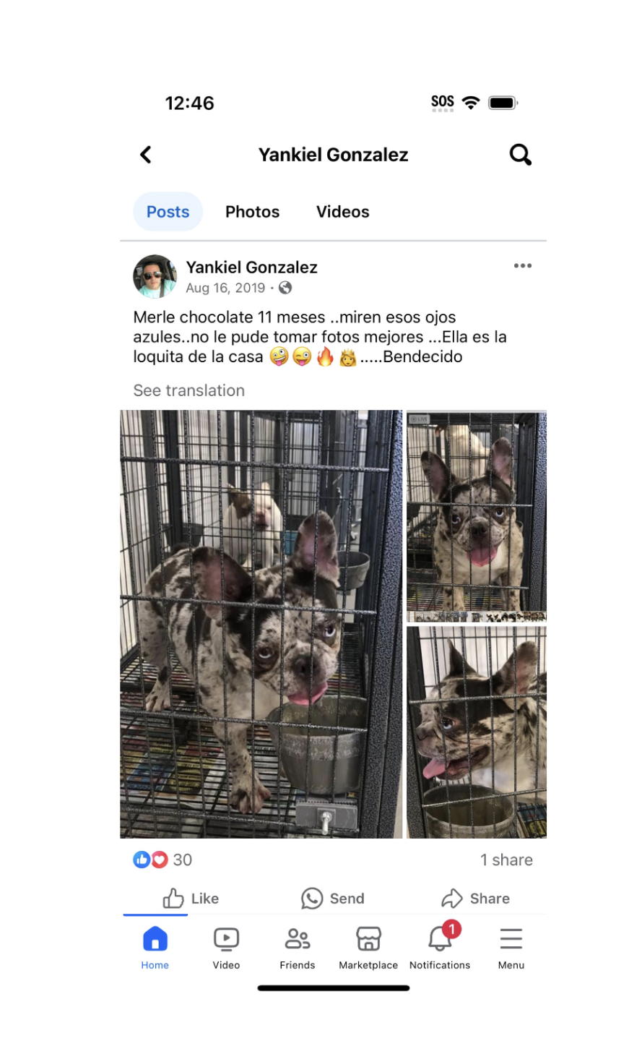
Task: Click See translation link
Action: click(x=188, y=390)
